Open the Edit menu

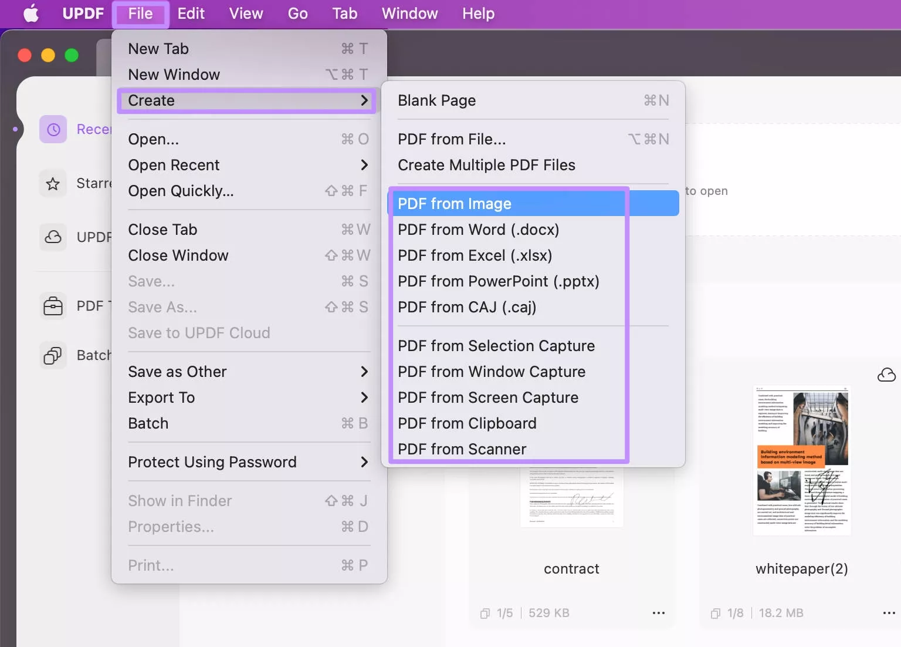click(x=191, y=14)
